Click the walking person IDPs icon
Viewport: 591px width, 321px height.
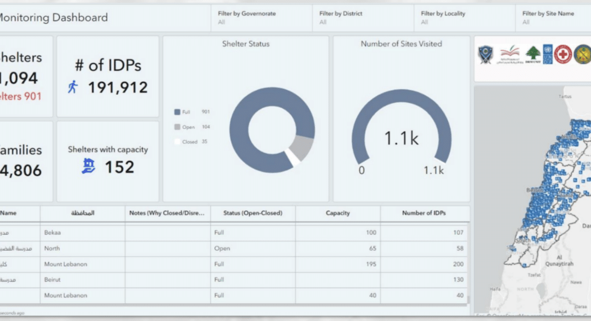(73, 87)
